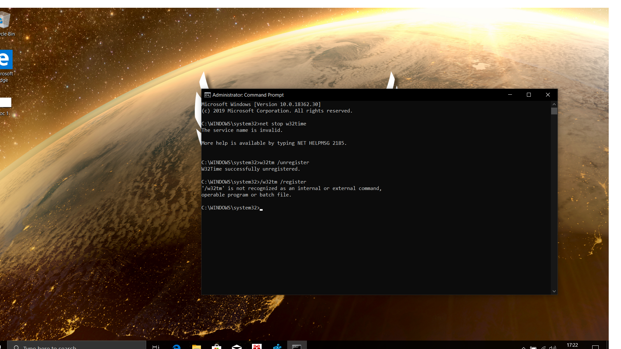Click the blue figure app icon on taskbar

pos(277,347)
